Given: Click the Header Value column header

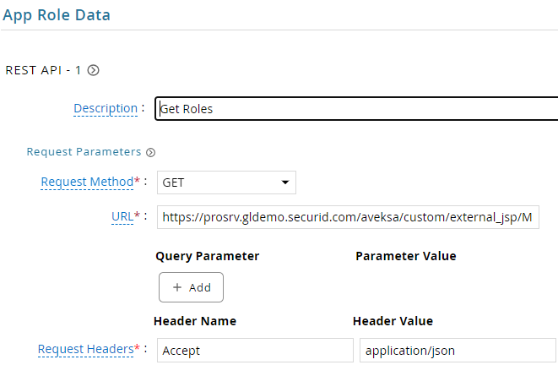Looking at the screenshot, I should [x=393, y=321].
